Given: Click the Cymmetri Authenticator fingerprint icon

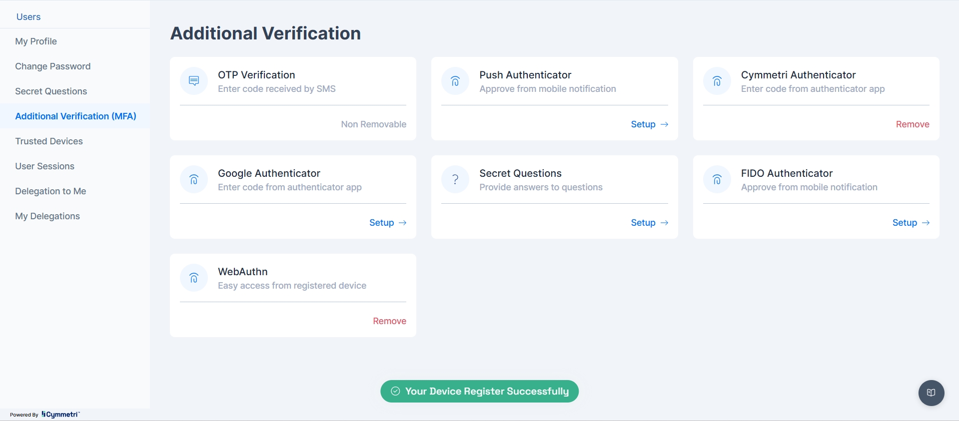Looking at the screenshot, I should 717,81.
